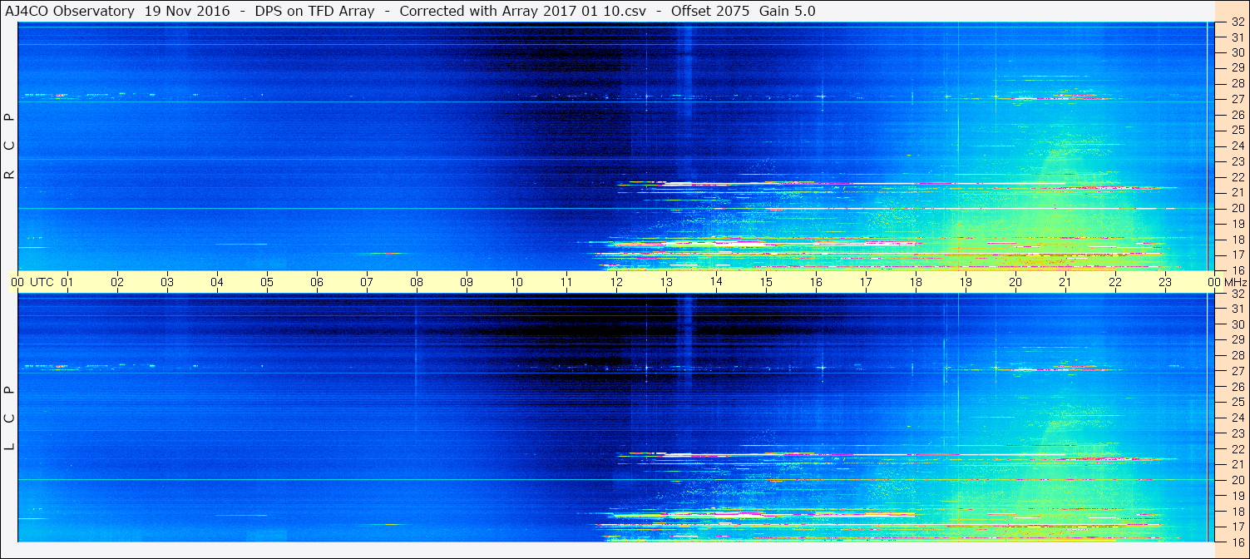
Task: Select the 26 MHz label on the LCP scale
Action: point(1238,387)
